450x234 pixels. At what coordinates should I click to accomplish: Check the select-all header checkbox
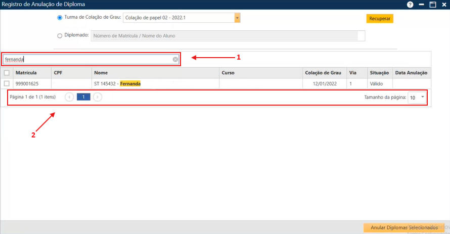(x=7, y=73)
